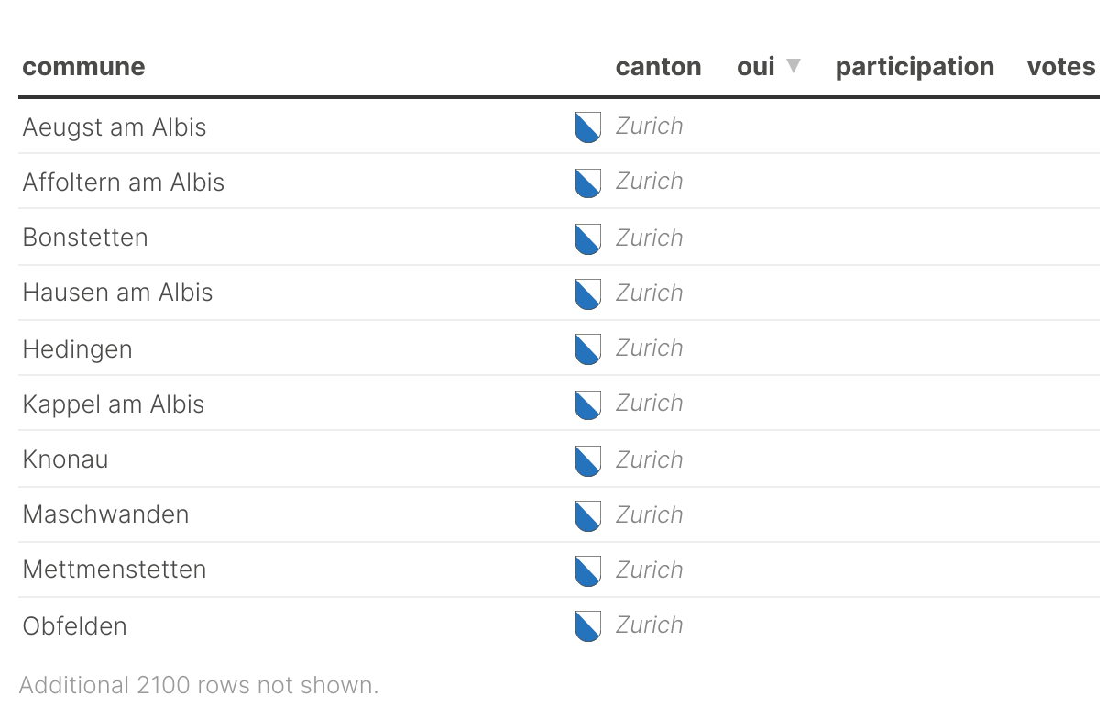
Task: Click the Zurich flag icon next to Knonau
Action: [x=587, y=460]
